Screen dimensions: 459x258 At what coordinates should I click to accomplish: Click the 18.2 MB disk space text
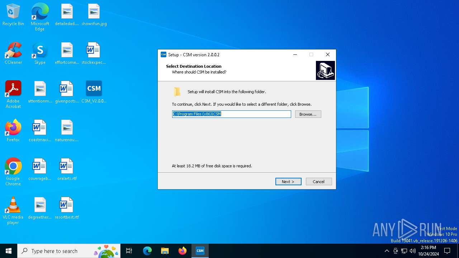[212, 166]
